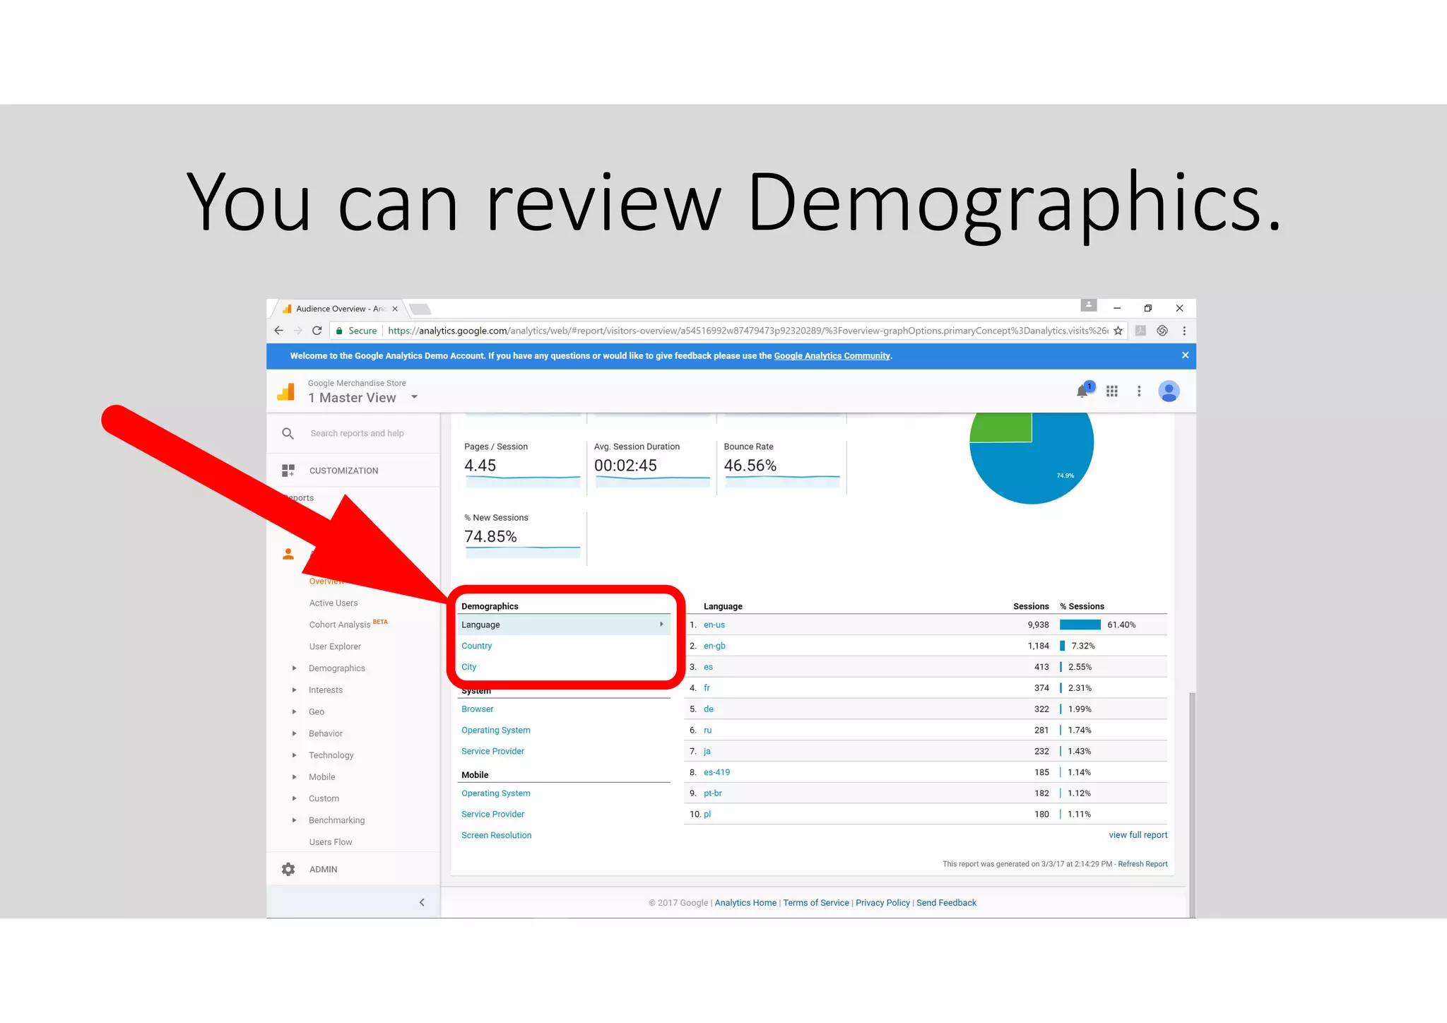This screenshot has width=1447, height=1023.
Task: Click the Pages / Session sparkline
Action: click(523, 480)
